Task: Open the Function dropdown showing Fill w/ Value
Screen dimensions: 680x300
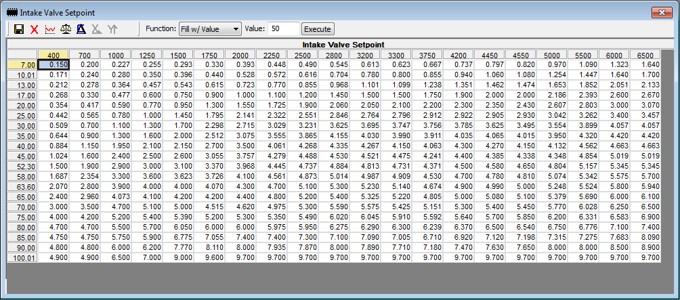Action: coord(210,29)
